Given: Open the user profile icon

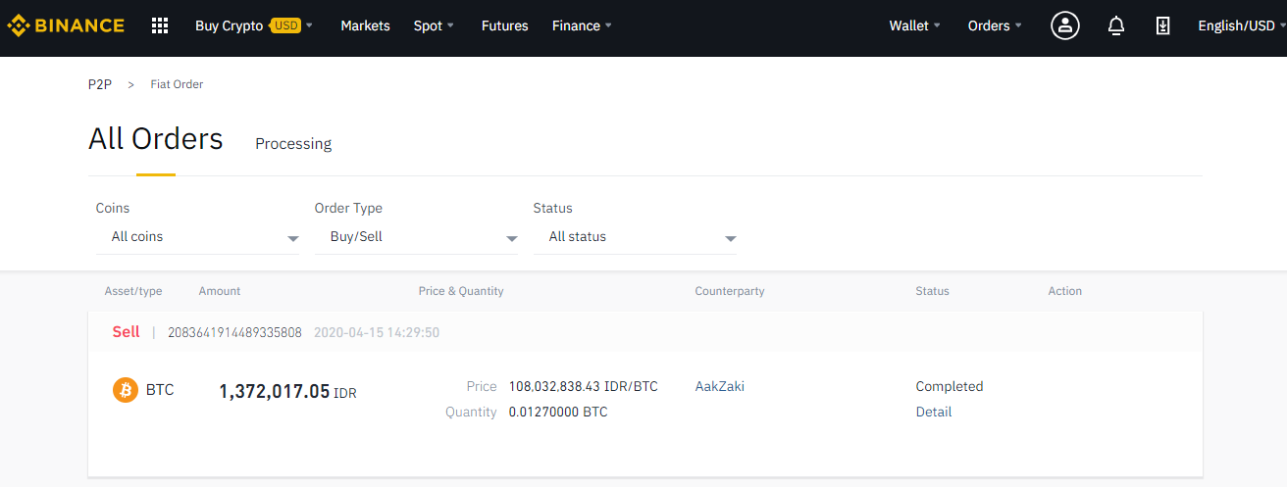Looking at the screenshot, I should pyautogui.click(x=1065, y=25).
